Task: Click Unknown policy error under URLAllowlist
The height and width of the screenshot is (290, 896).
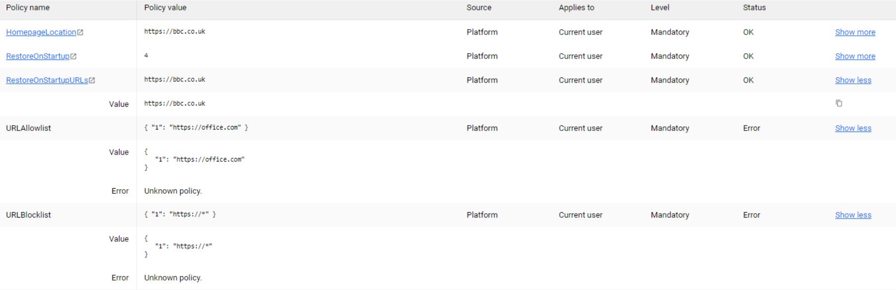Action: point(173,191)
